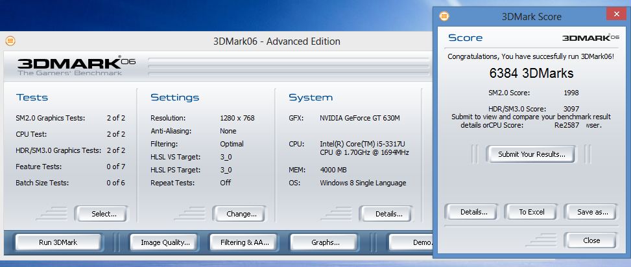Click the Tests section heading

(x=32, y=97)
